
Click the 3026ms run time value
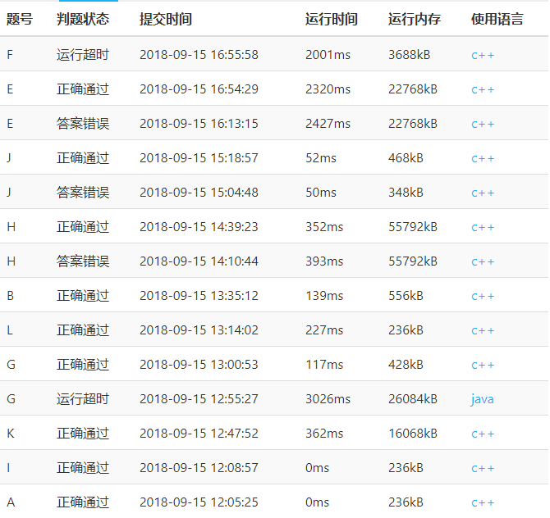tap(328, 398)
